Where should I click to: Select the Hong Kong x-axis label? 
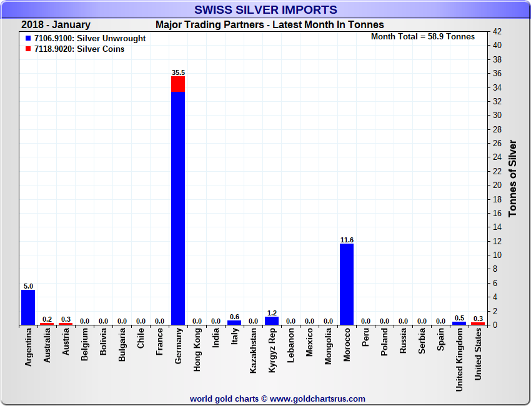(197, 350)
